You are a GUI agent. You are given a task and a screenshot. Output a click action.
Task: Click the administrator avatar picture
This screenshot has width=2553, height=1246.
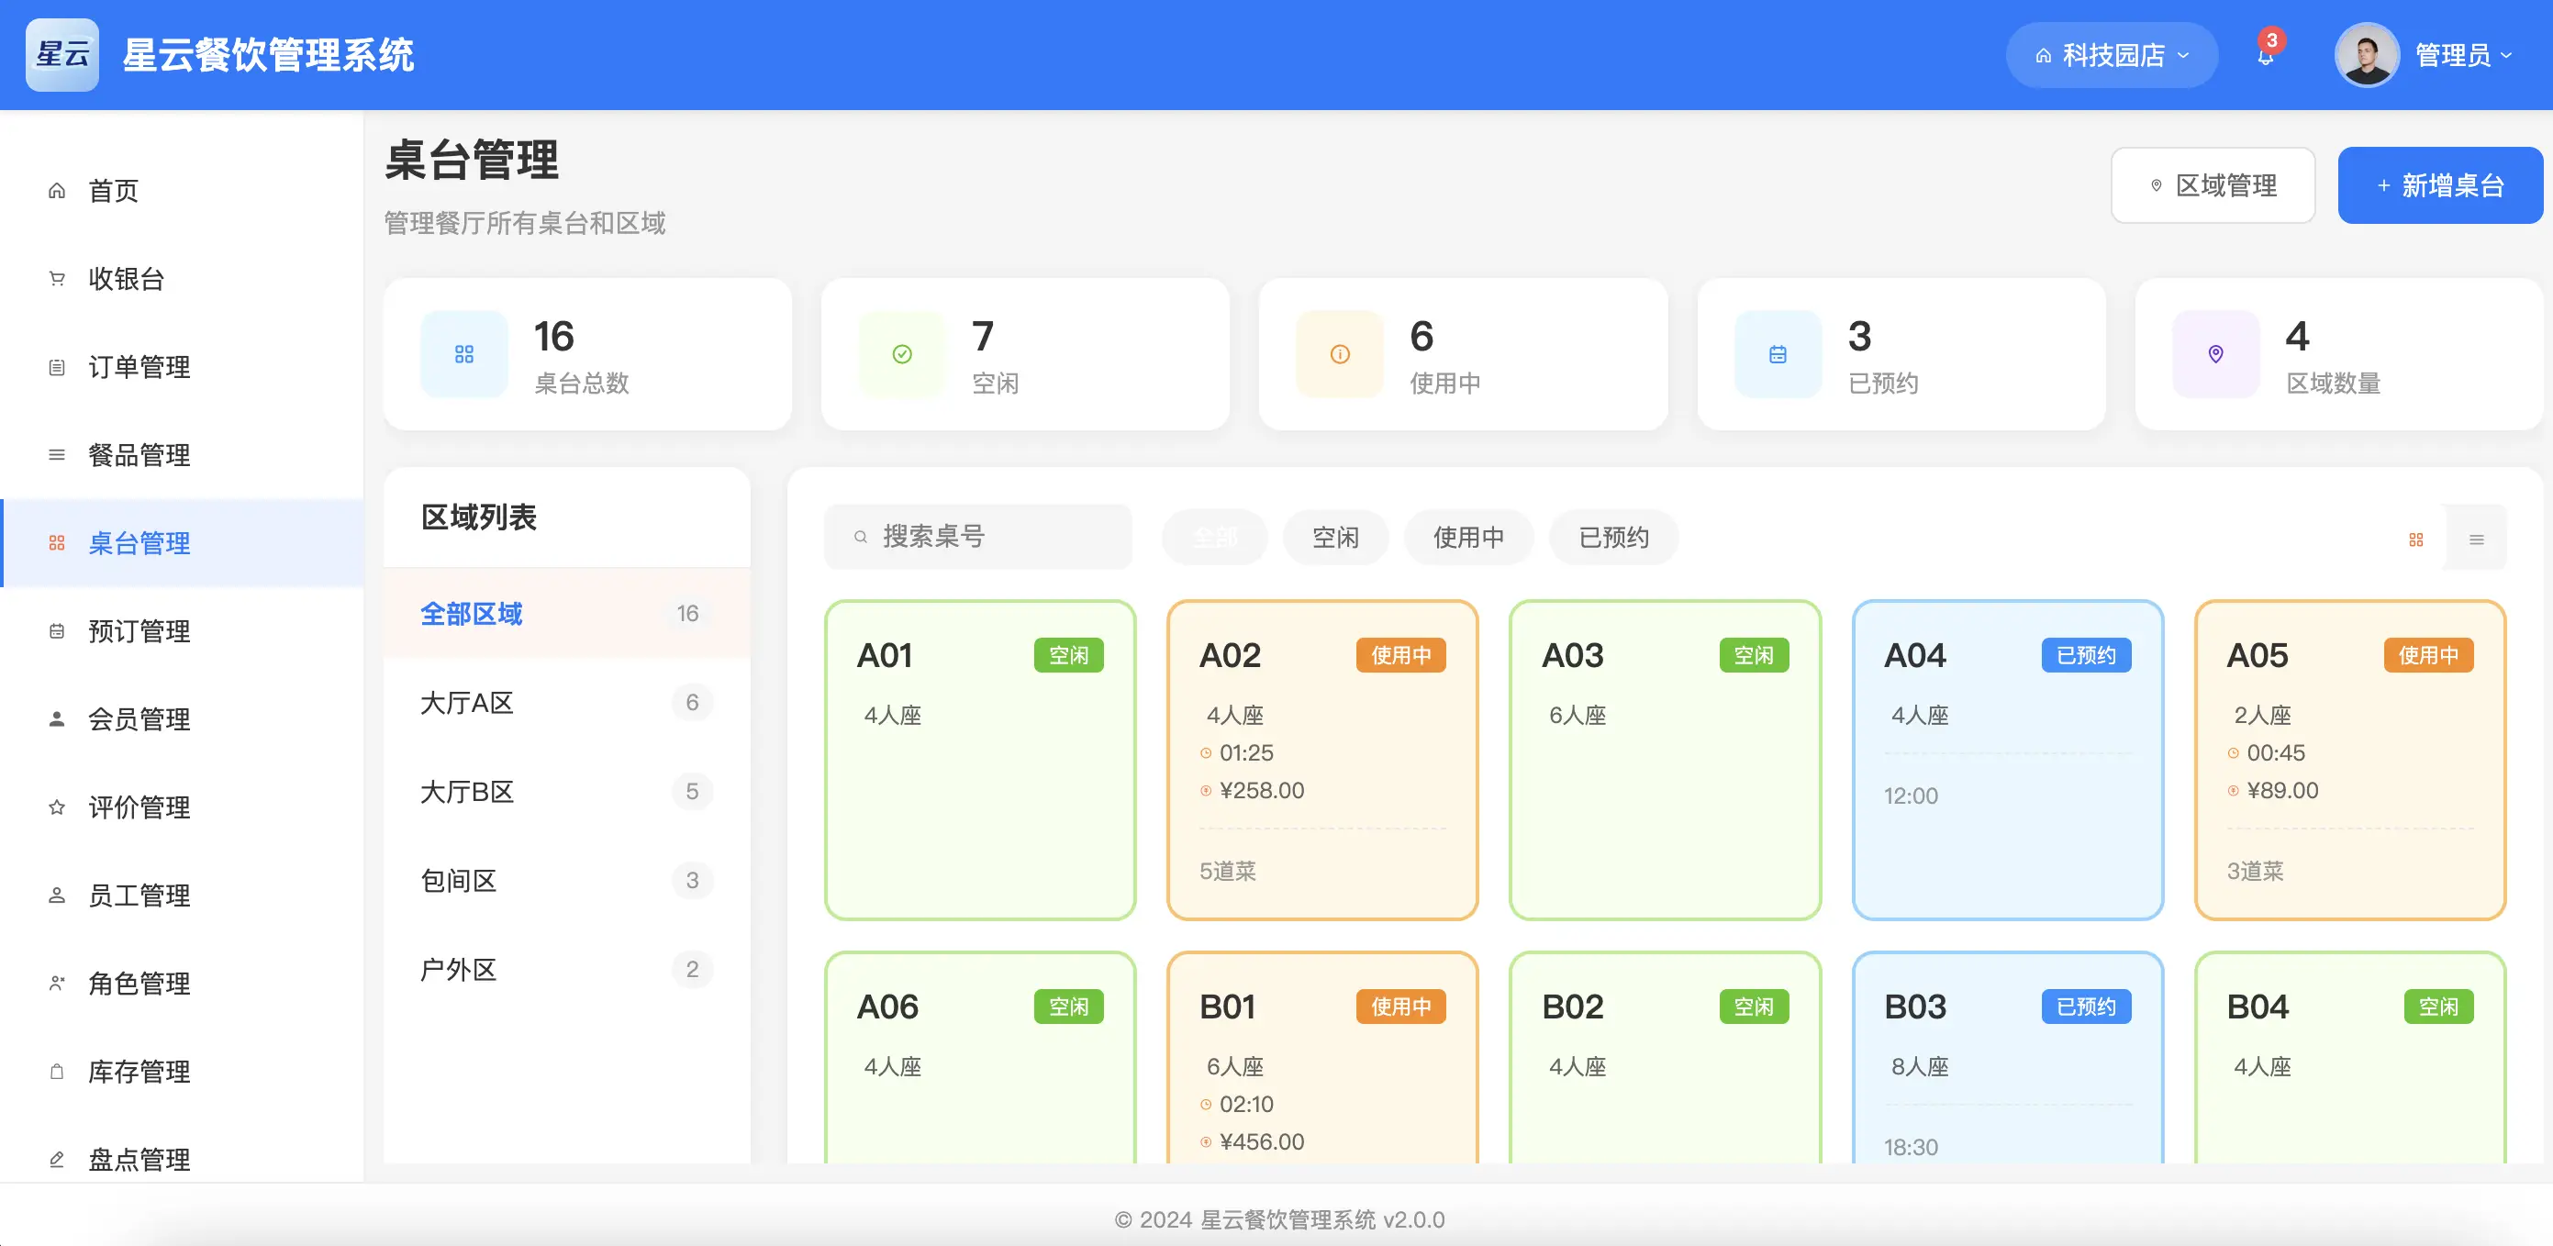[2366, 54]
